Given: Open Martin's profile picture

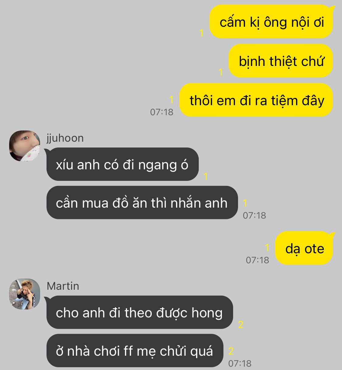Looking at the screenshot, I should click(25, 294).
